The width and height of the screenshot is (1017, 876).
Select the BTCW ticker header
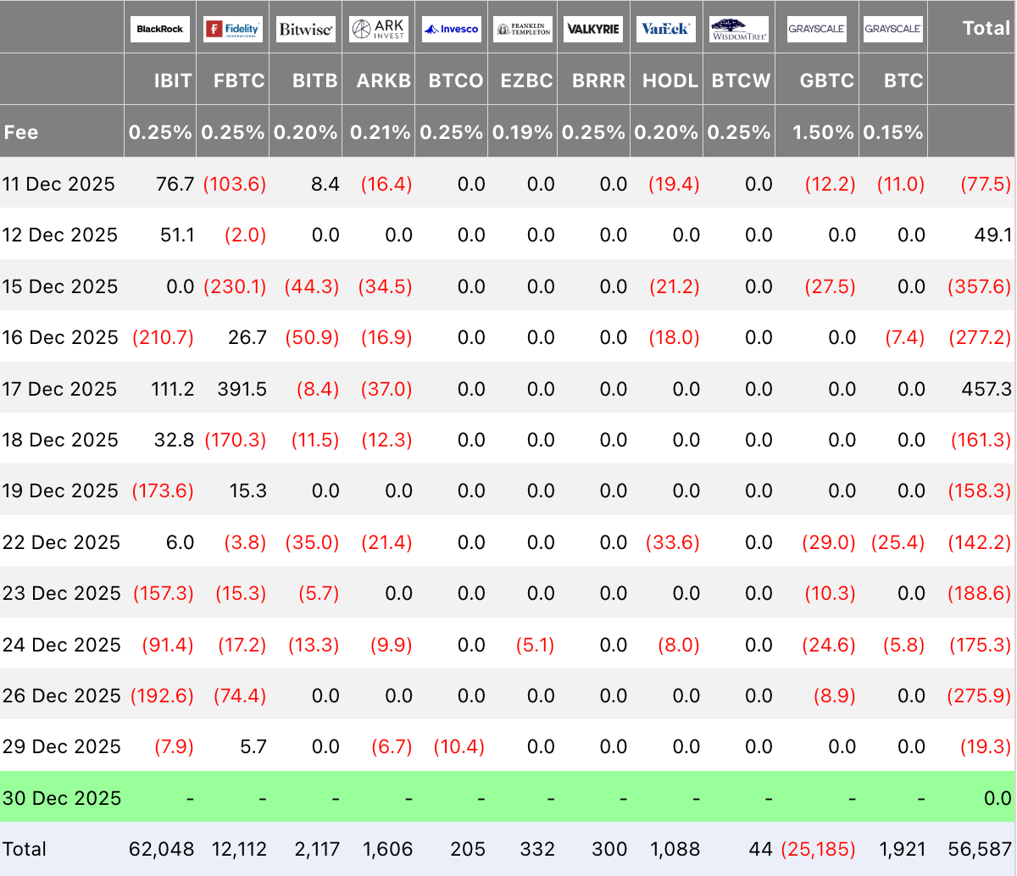[x=742, y=80]
